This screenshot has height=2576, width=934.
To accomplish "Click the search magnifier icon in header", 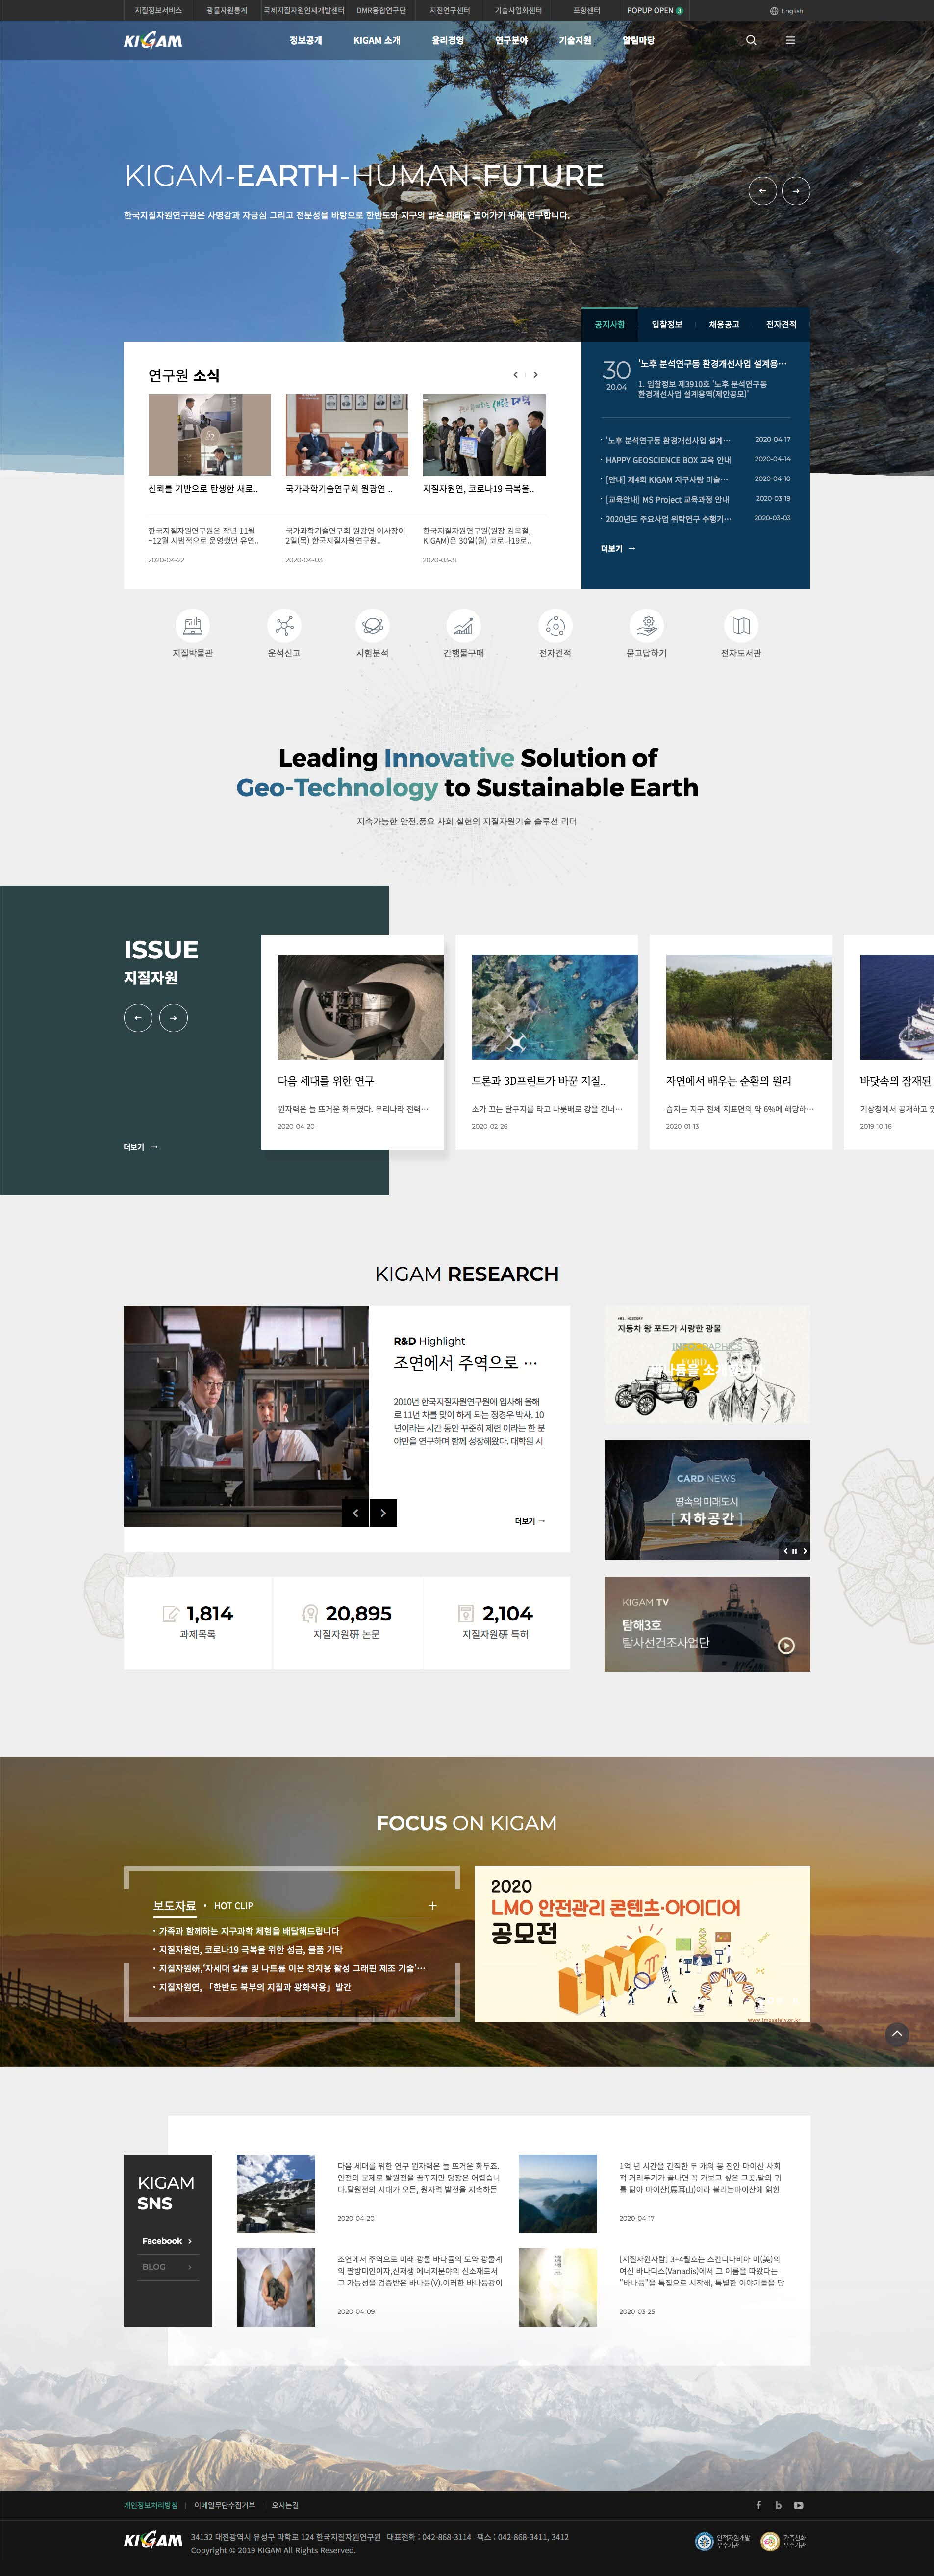I will [751, 41].
